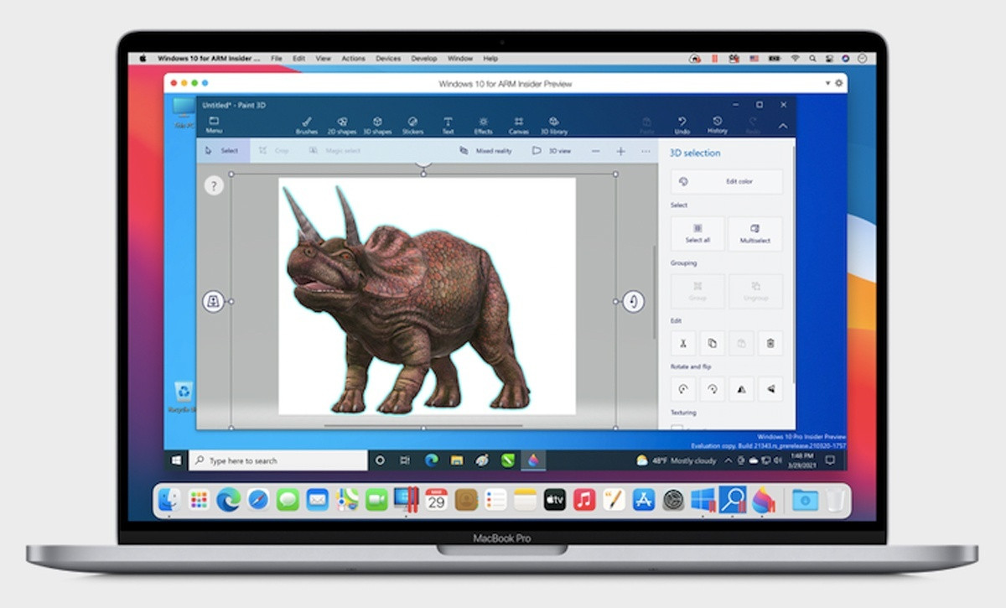Click the help question mark on canvas

point(214,186)
